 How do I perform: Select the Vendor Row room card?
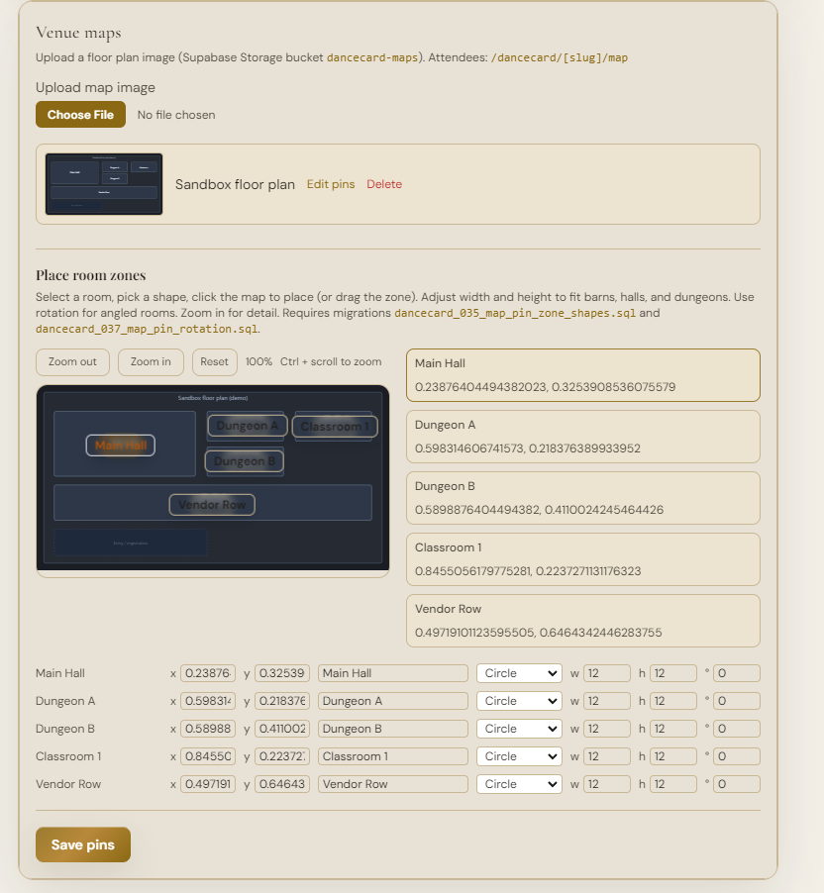click(583, 621)
